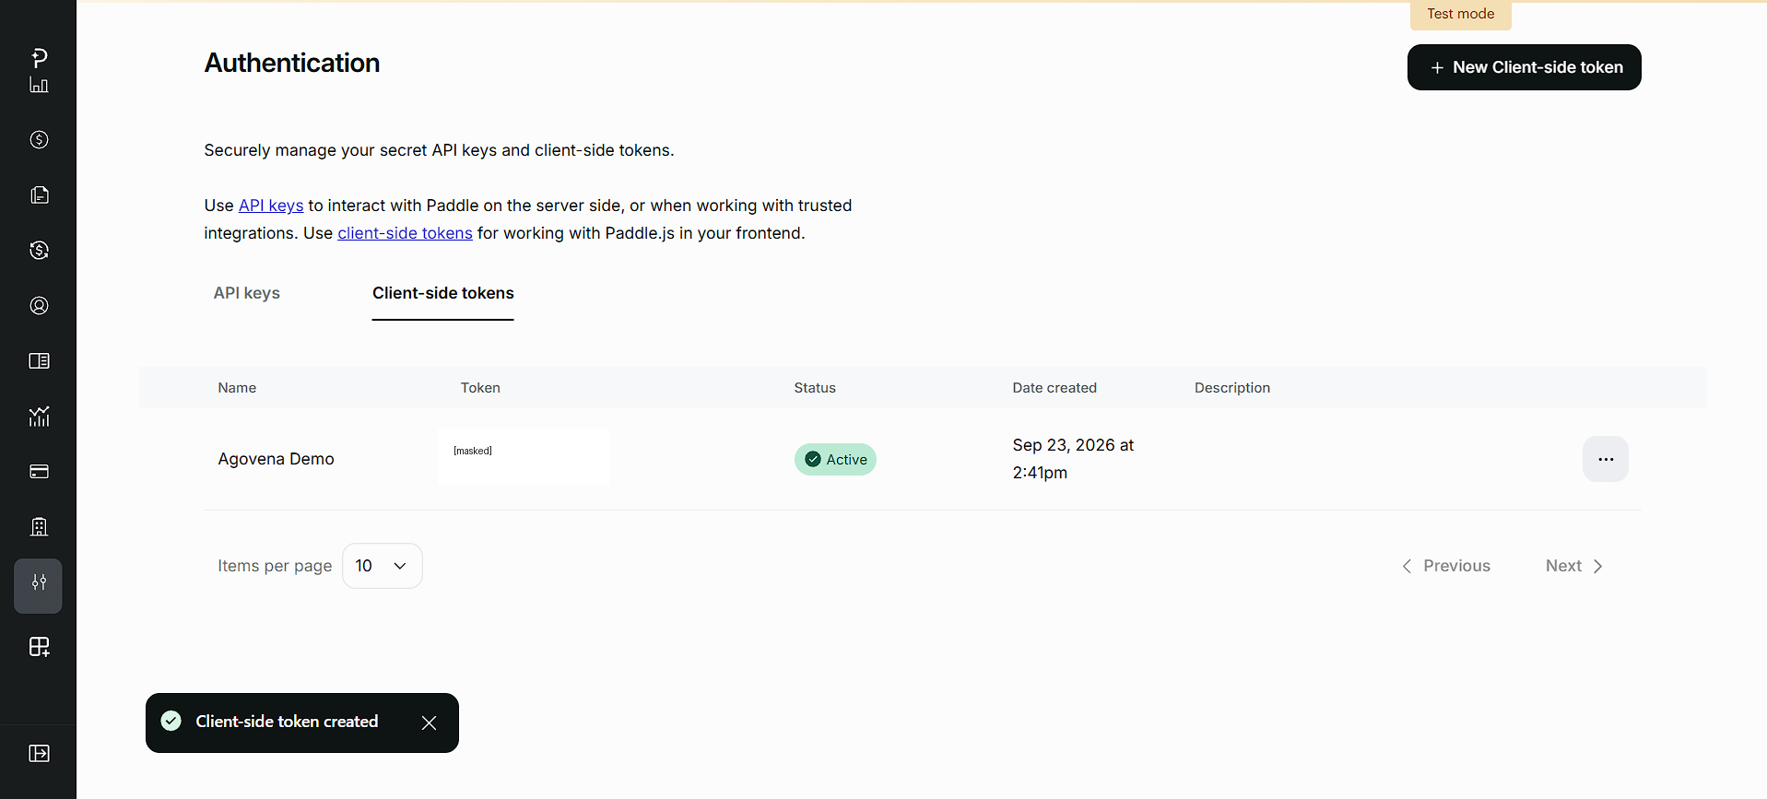Open the document invoice sidebar icon
Image resolution: width=1767 pixels, height=799 pixels.
pyautogui.click(x=39, y=195)
